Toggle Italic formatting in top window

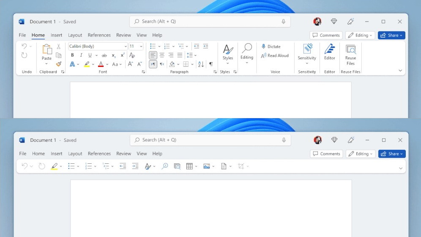coord(81,55)
